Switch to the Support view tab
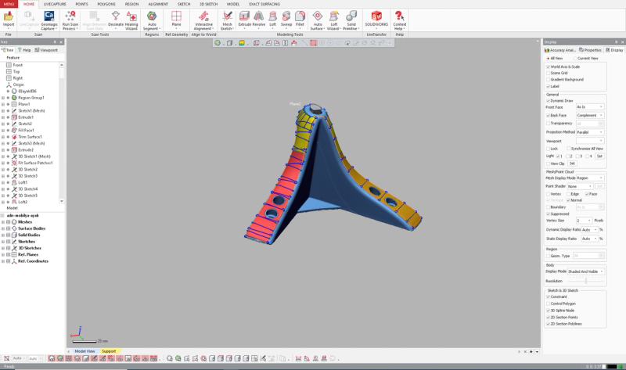This screenshot has width=626, height=370. [109, 351]
